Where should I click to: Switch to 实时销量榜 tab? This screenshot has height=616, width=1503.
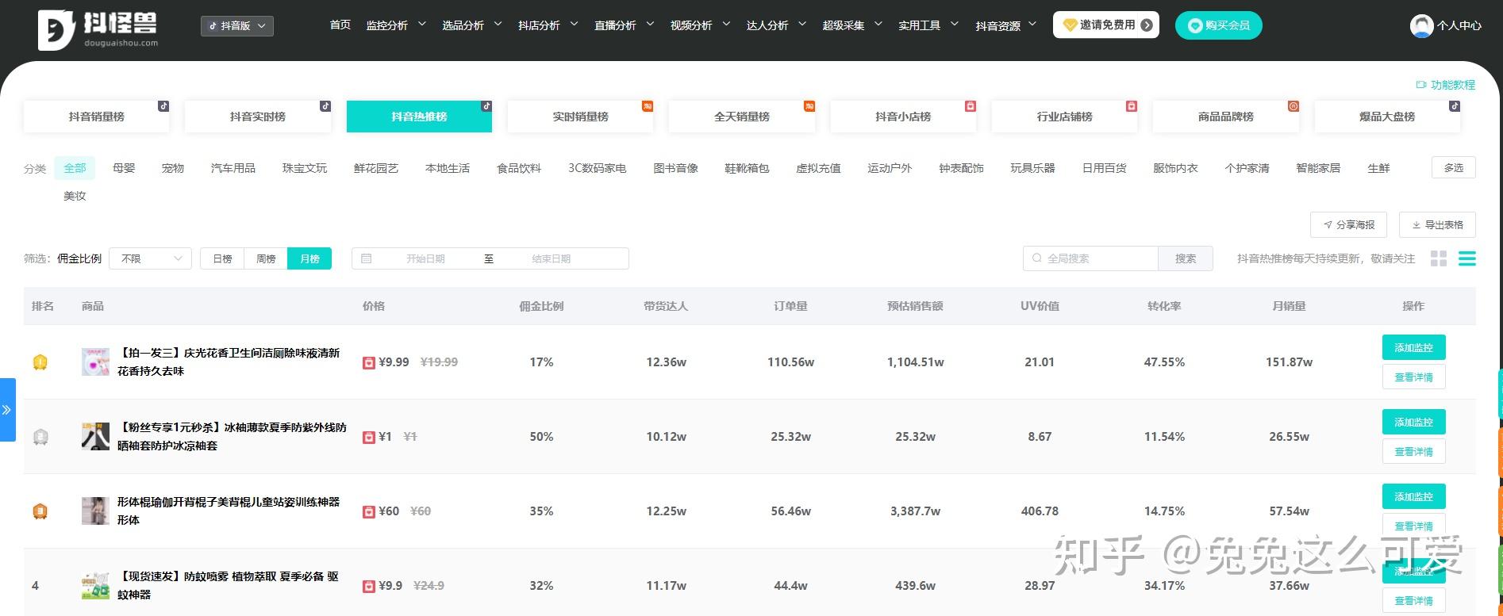pos(580,117)
